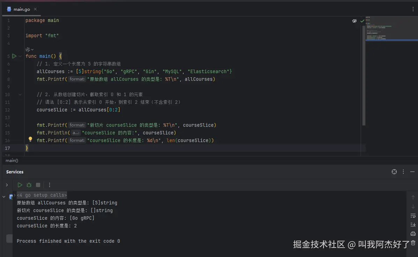Open the Services panel options menu

point(403,172)
